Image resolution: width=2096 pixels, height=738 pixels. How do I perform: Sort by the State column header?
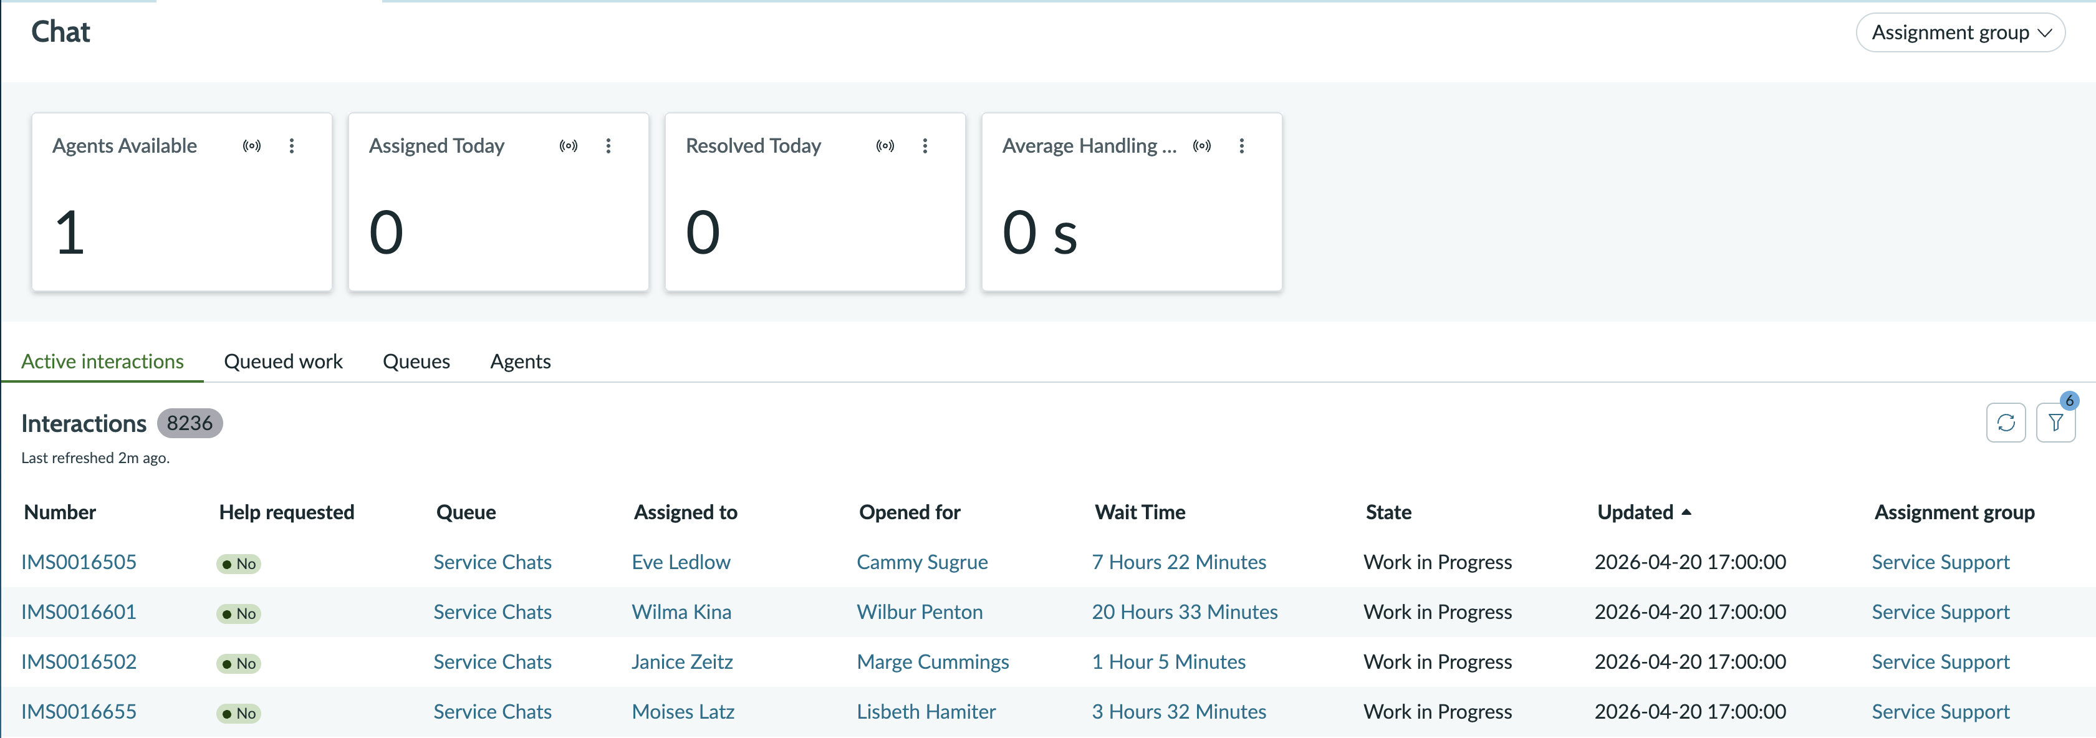pyautogui.click(x=1389, y=512)
